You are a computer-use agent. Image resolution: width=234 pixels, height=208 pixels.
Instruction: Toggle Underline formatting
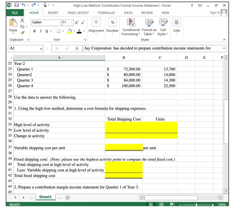click(x=47, y=31)
